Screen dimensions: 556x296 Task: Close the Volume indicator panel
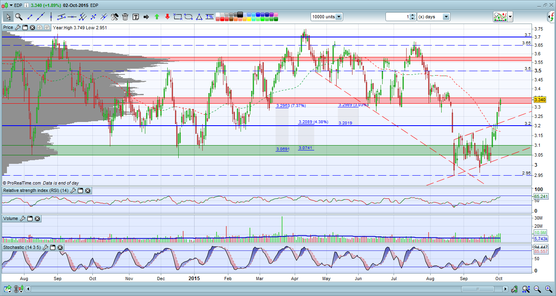tap(37, 219)
